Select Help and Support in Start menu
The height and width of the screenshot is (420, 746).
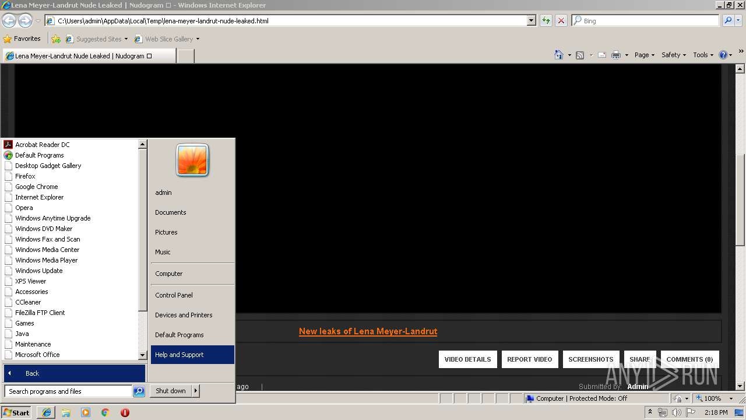pyautogui.click(x=192, y=355)
